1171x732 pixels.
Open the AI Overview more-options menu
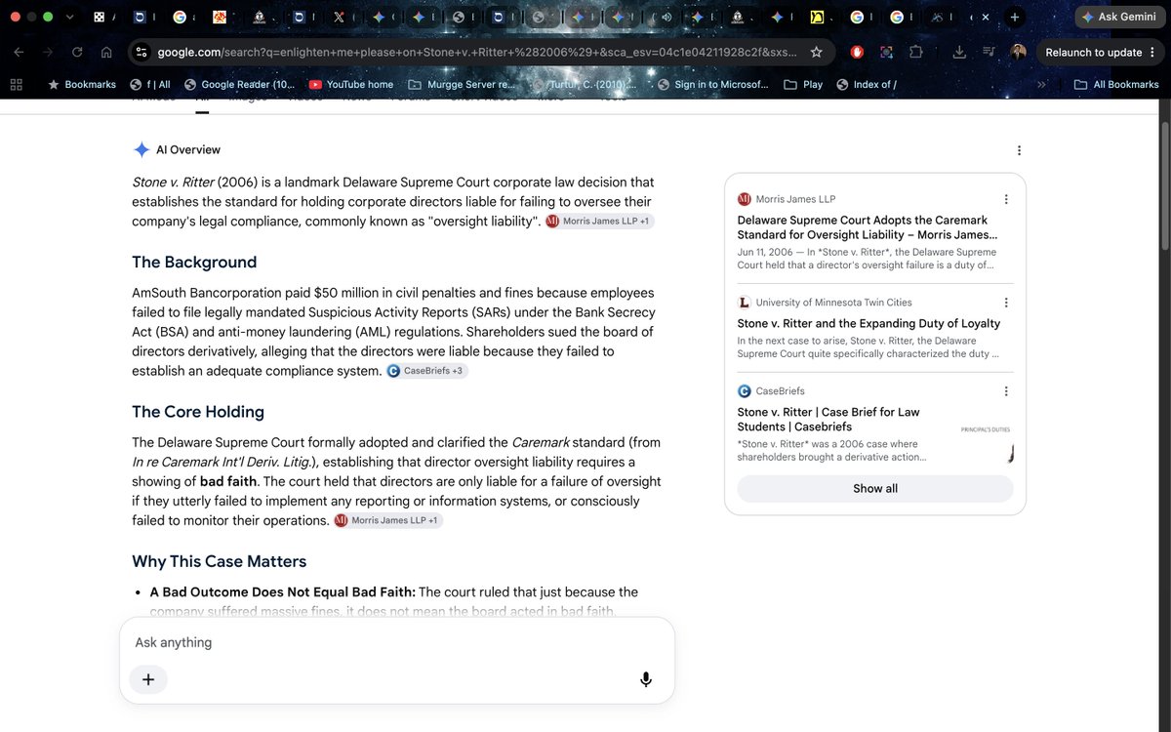pyautogui.click(x=1019, y=150)
